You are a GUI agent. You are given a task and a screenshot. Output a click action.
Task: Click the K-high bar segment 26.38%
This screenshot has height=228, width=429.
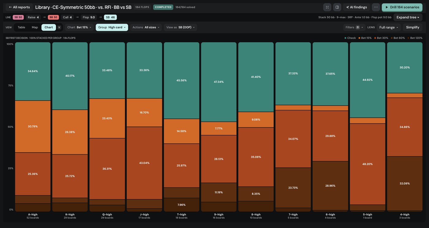(70, 132)
